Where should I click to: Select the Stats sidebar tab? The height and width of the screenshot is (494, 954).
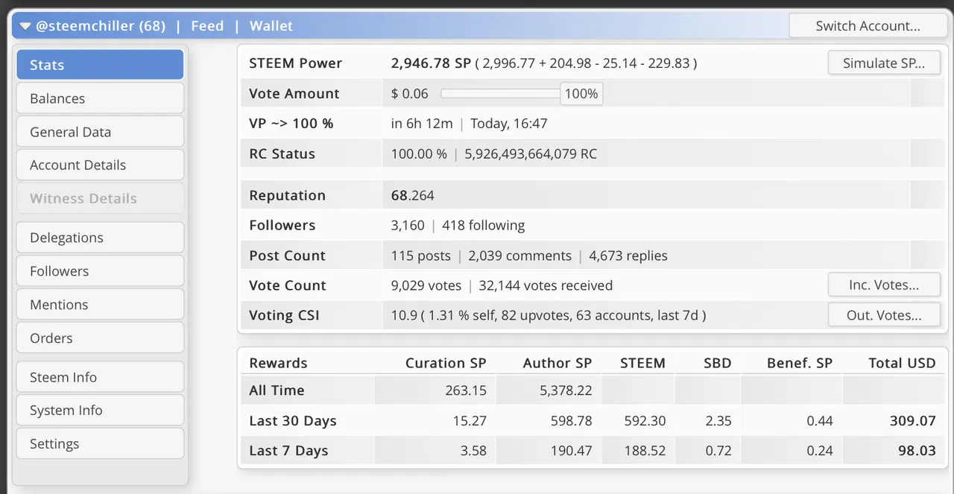click(x=100, y=65)
